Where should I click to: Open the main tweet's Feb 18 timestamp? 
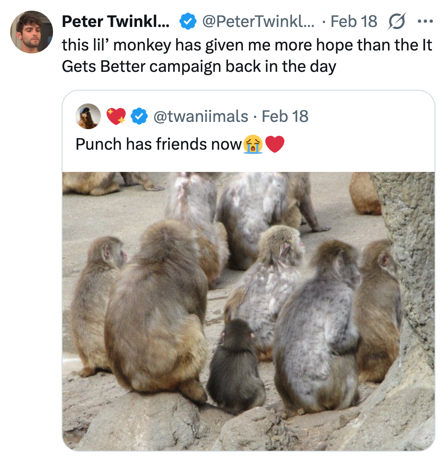[354, 21]
